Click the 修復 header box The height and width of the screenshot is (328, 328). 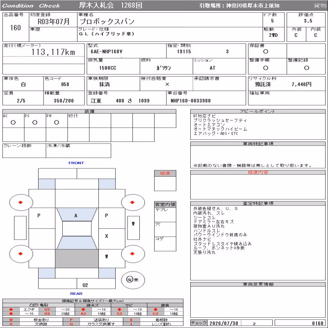(165, 173)
